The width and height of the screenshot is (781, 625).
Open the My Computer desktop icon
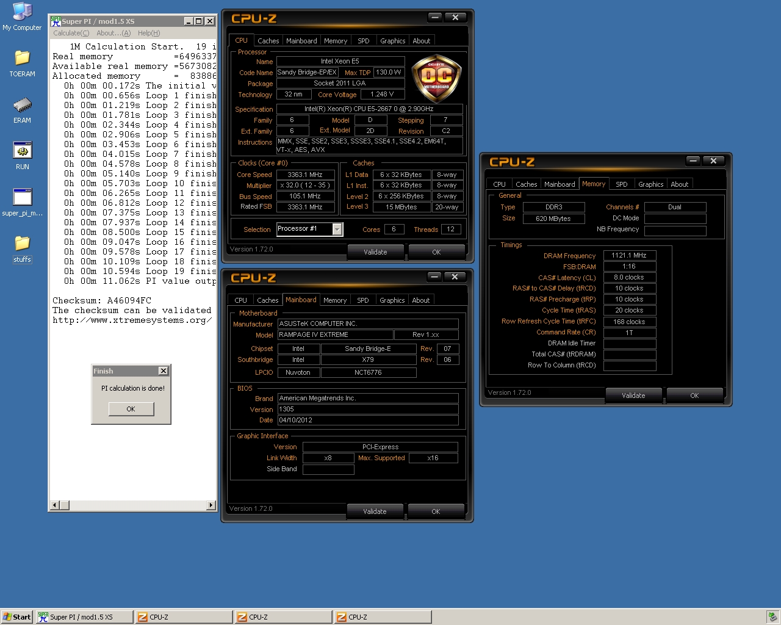(x=22, y=16)
